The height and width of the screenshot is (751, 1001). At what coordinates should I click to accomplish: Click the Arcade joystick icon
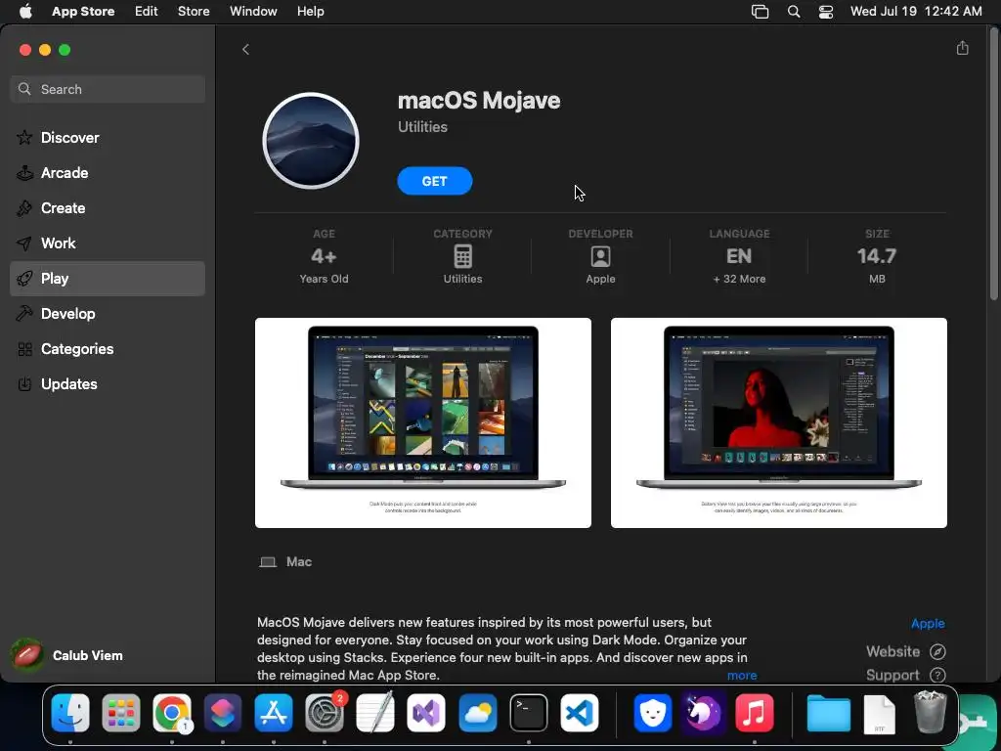tap(24, 172)
